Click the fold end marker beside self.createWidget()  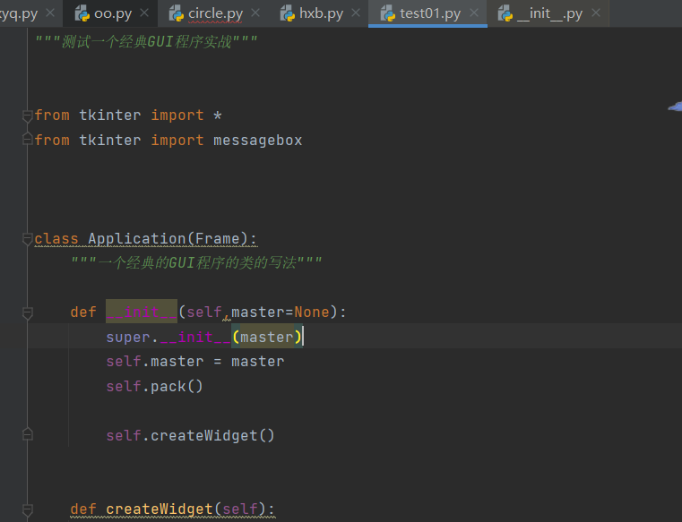[28, 433]
